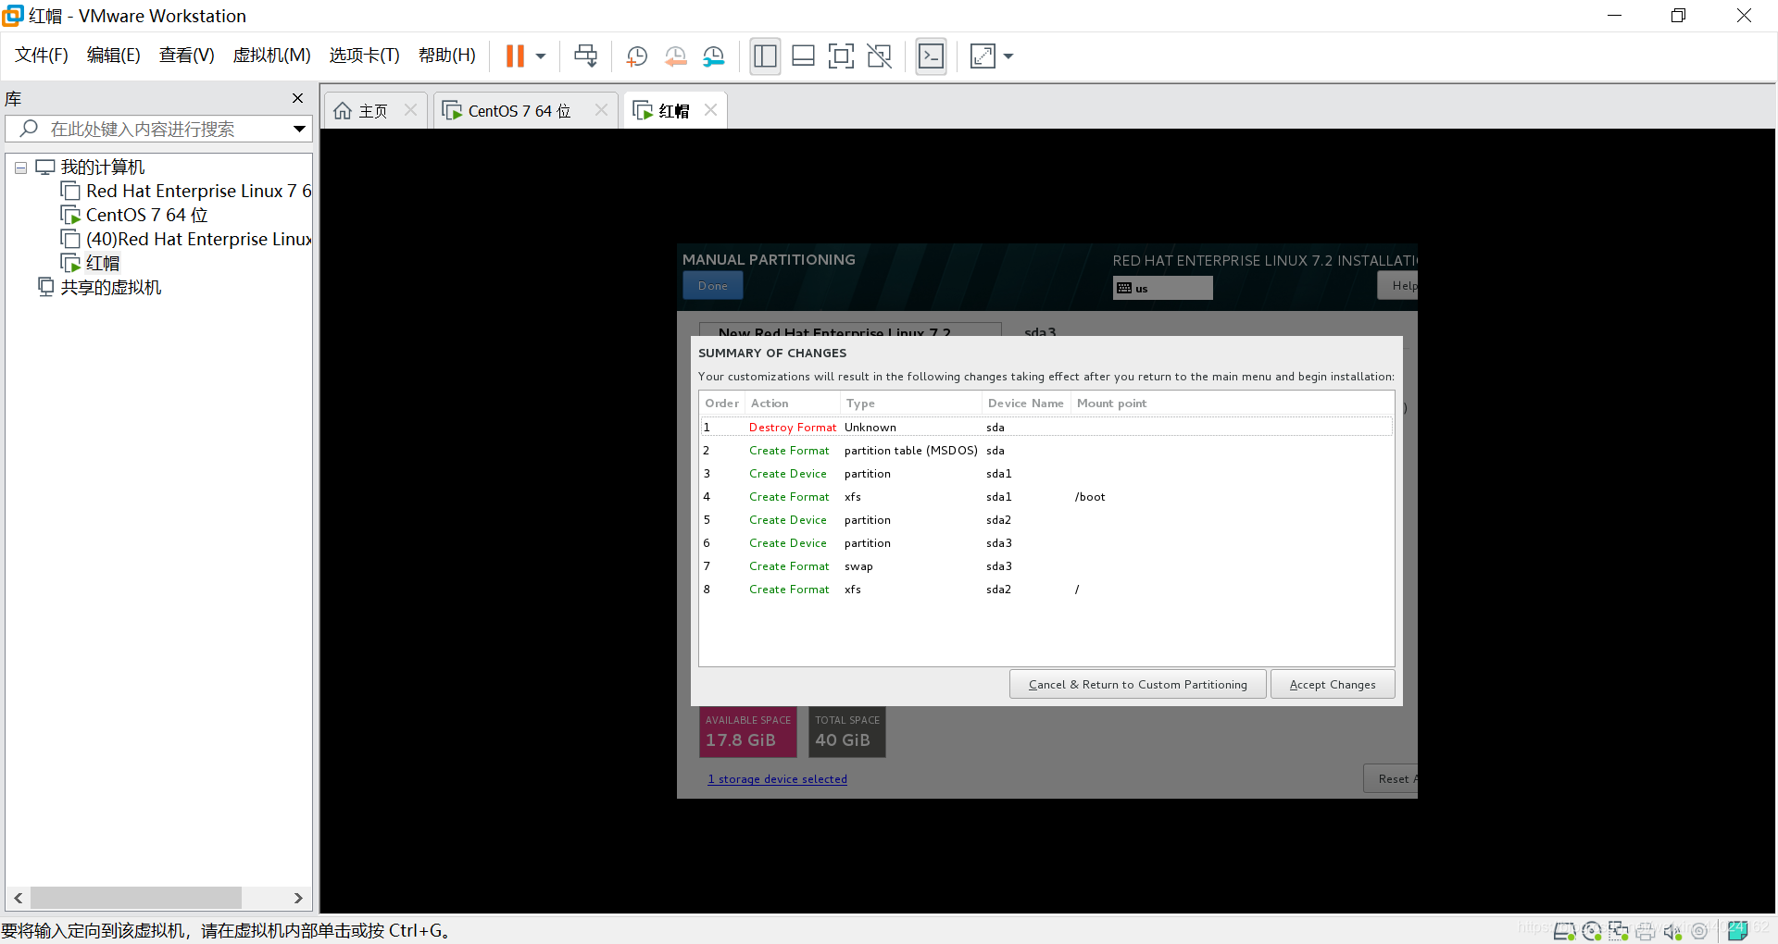Click the message log note icon
1778x944 pixels.
click(1738, 930)
